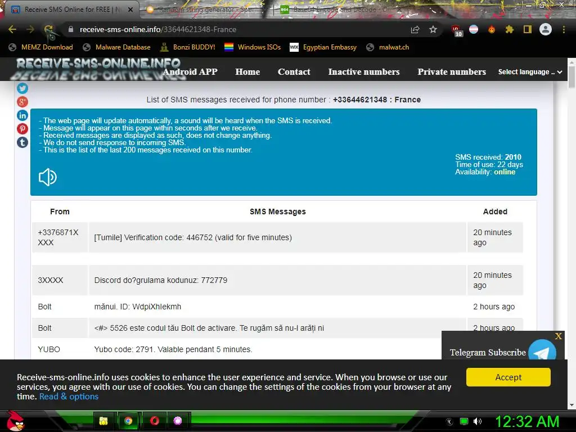Click the page vertical scrollbar thumb
This screenshot has width=576, height=432.
(x=571, y=76)
